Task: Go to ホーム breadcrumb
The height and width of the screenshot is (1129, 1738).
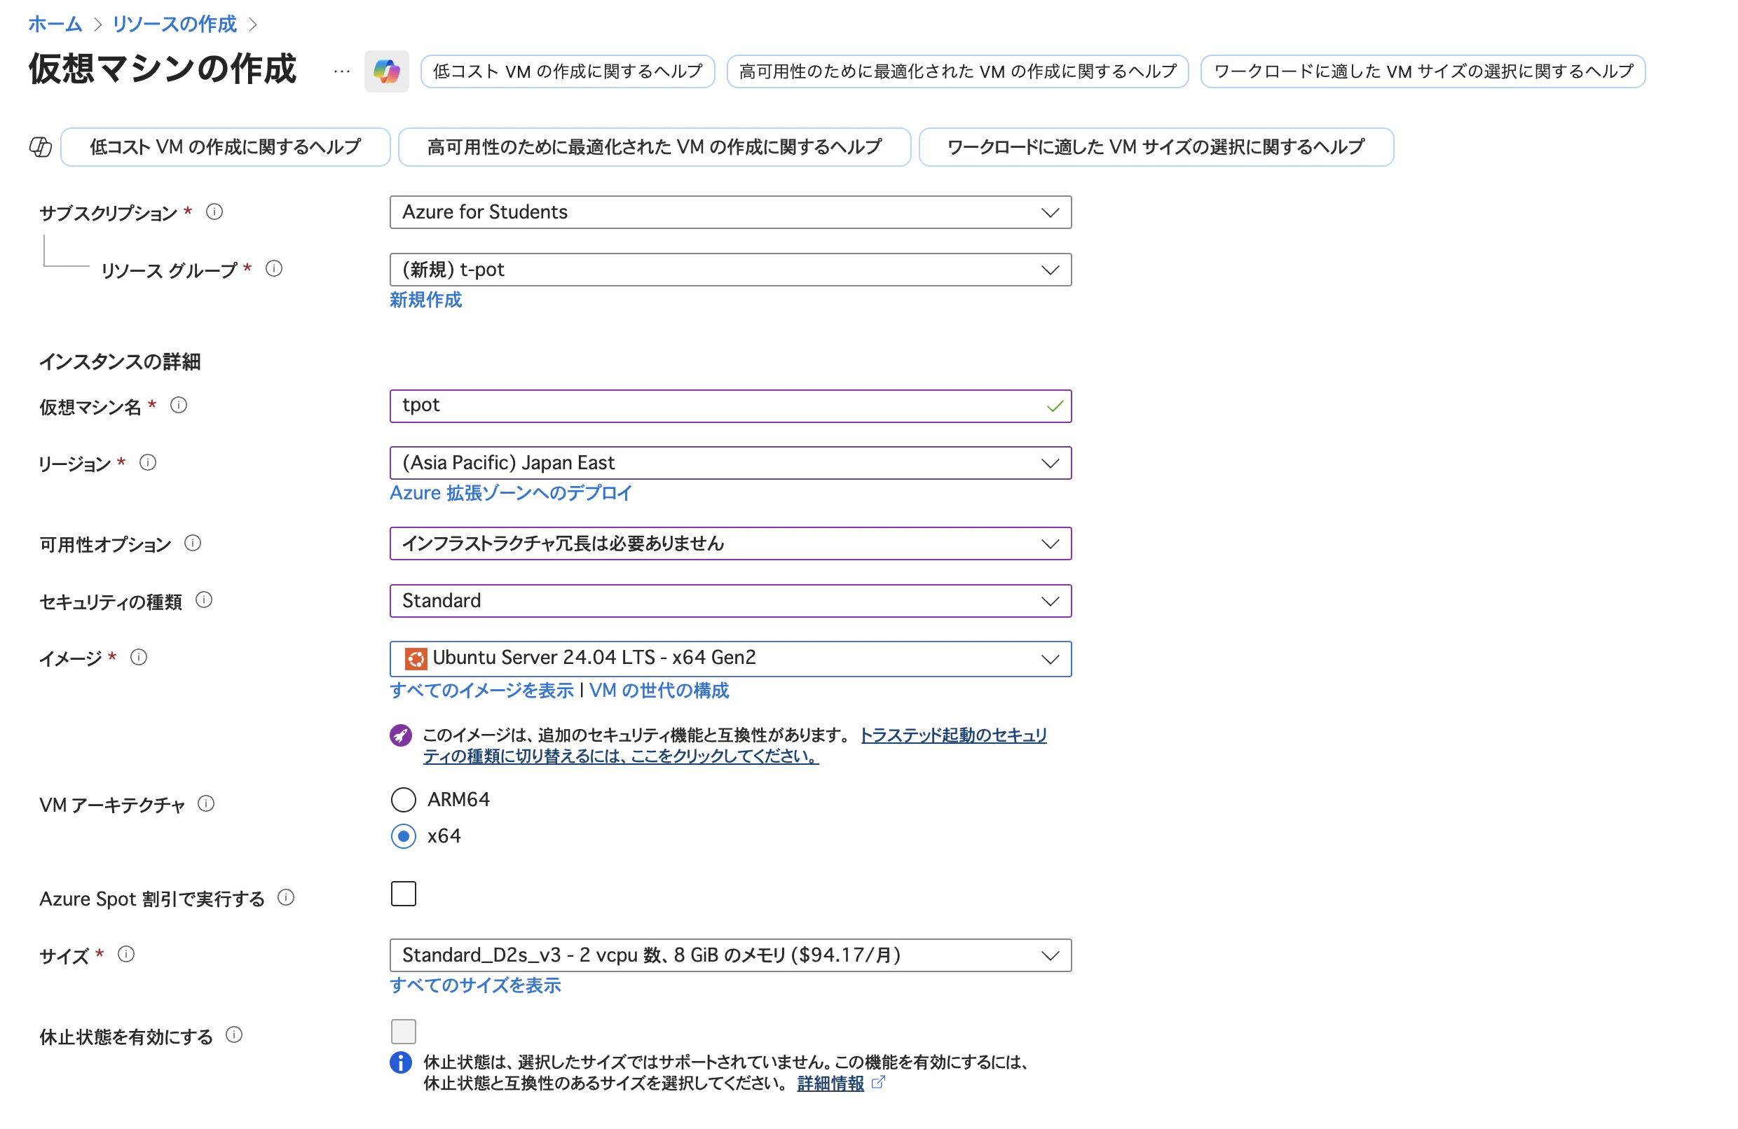Action: click(55, 24)
